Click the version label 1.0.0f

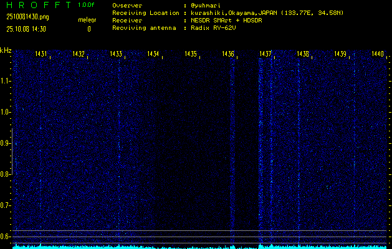[86, 5]
